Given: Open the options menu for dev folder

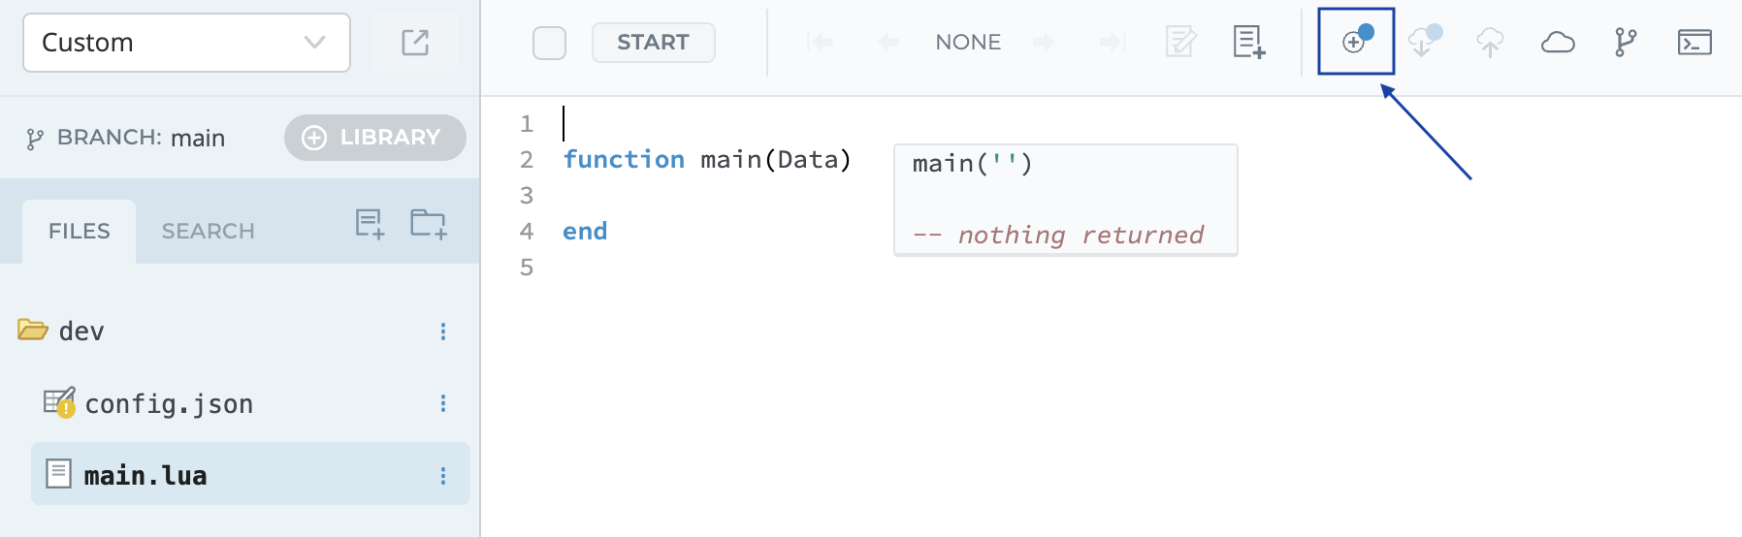Looking at the screenshot, I should click(443, 332).
